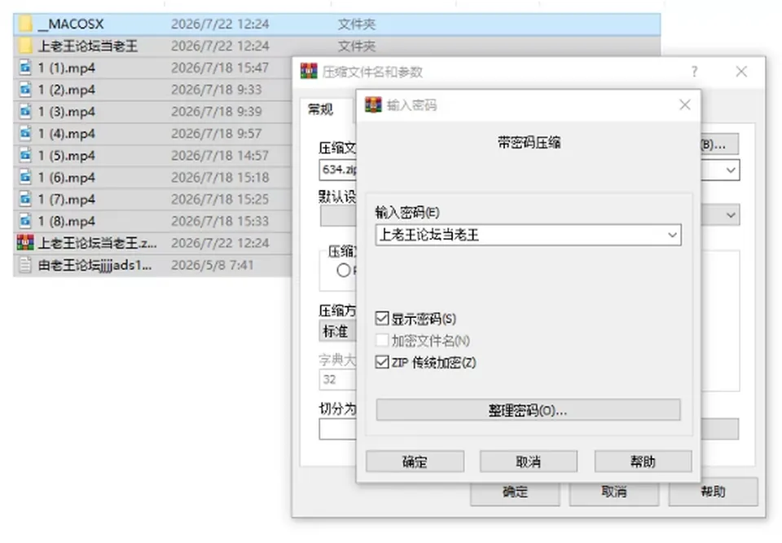Click the 1 (1).mp4 video file icon

pos(25,68)
